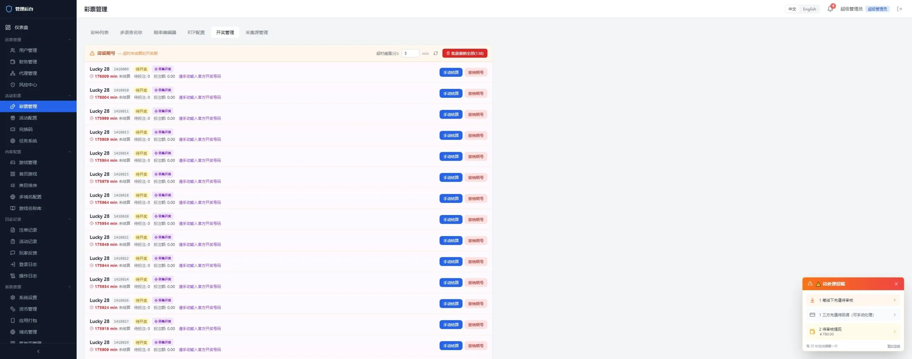This screenshot has height=359, width=912.
Task: Go to 用户管理 in the sidebar
Action: 38,50
